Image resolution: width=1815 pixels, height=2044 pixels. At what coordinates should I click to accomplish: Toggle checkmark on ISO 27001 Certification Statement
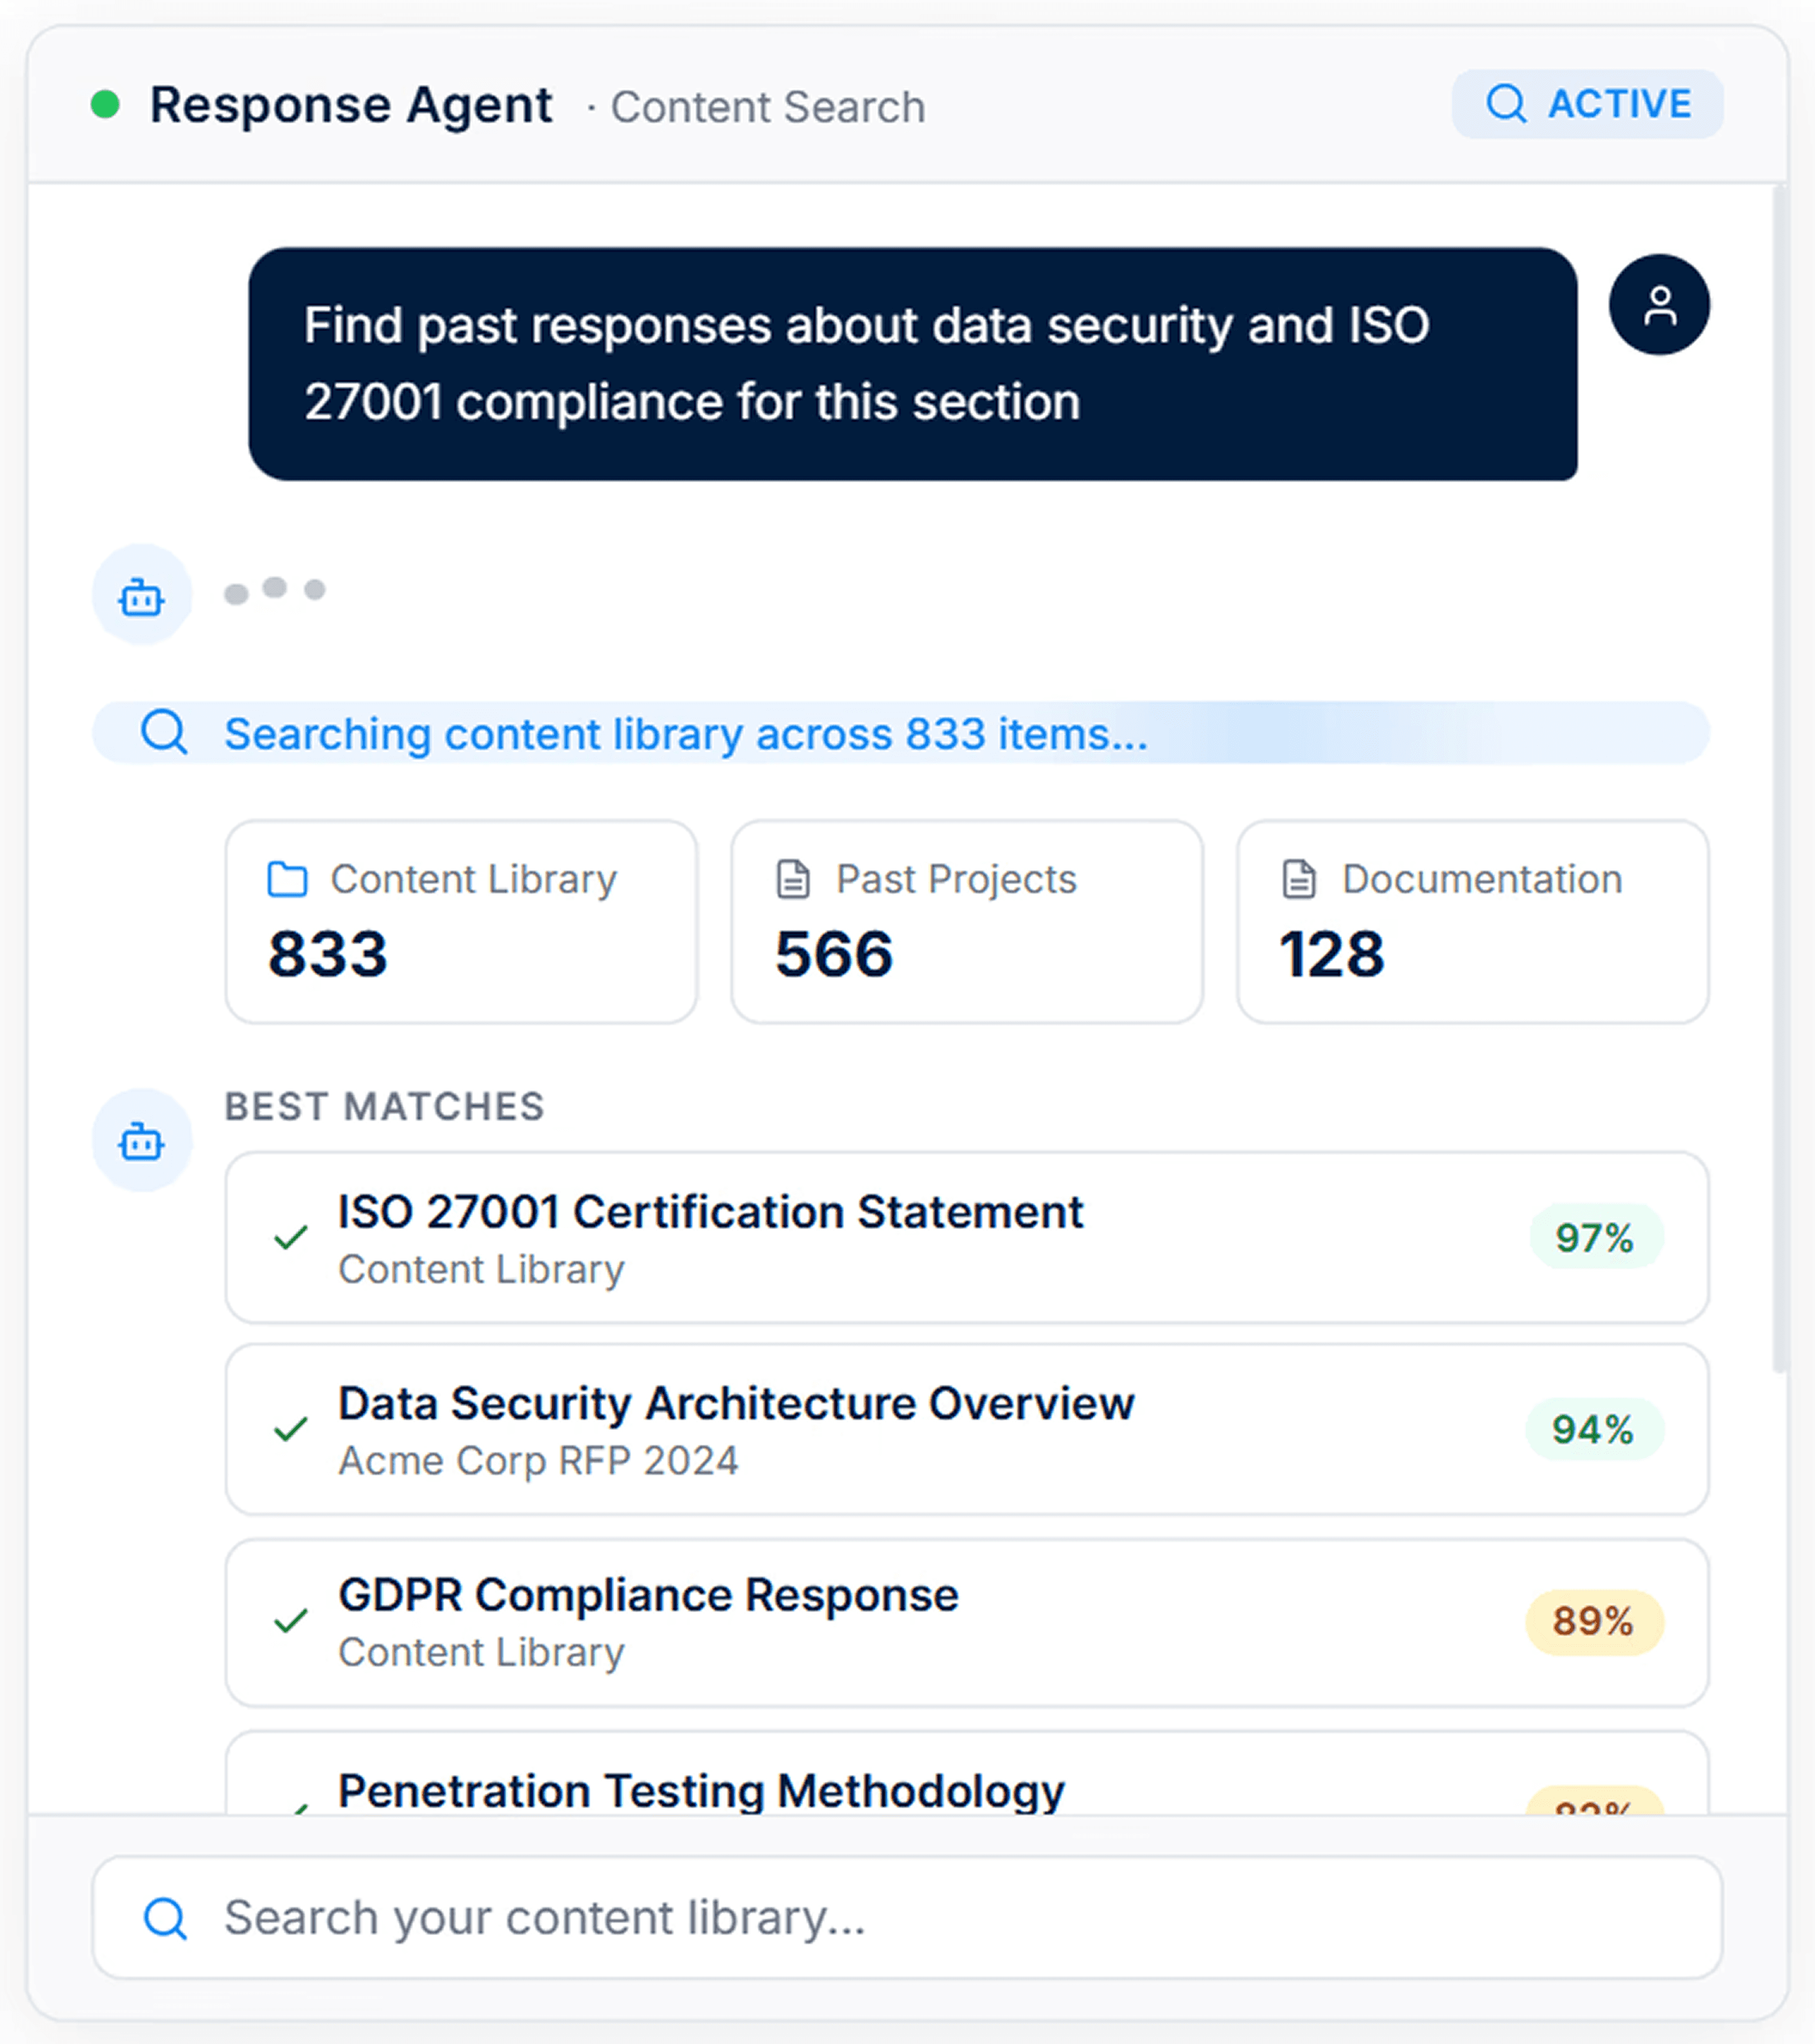pyautogui.click(x=290, y=1238)
